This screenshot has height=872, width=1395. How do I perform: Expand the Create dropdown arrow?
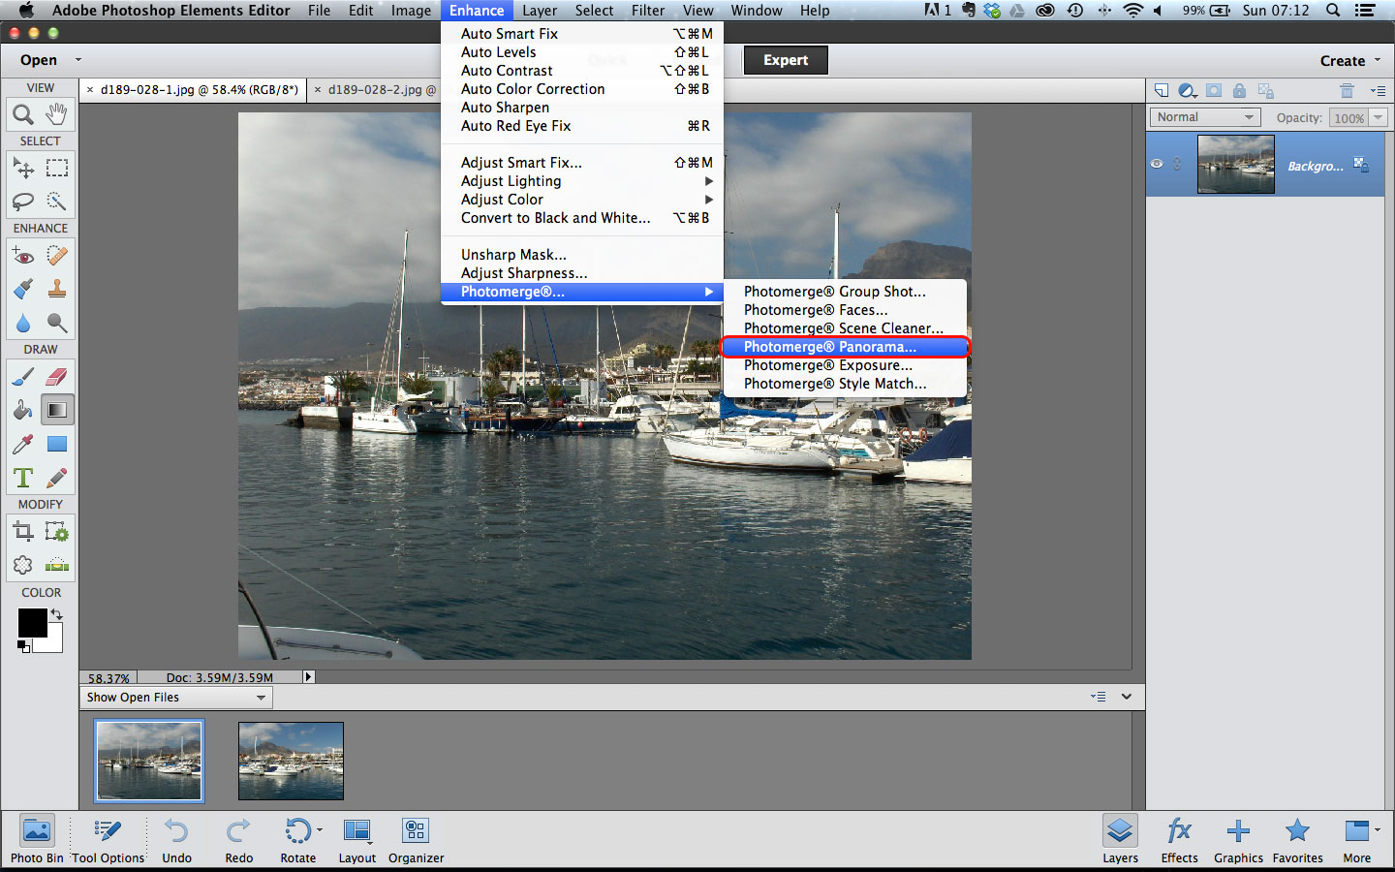(1378, 60)
